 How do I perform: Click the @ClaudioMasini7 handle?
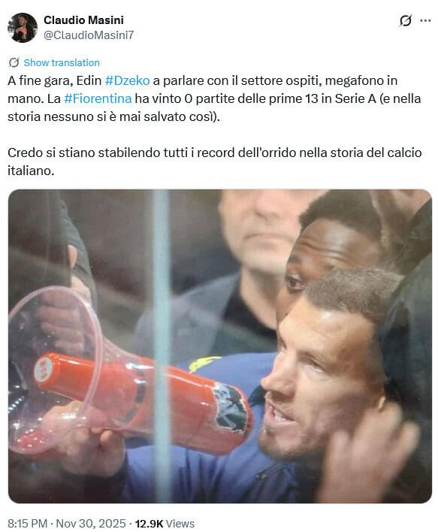(x=89, y=35)
